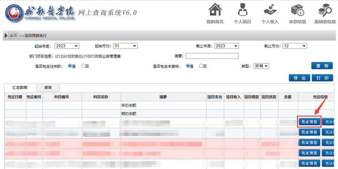
Task: Open the 起始月份 month dropdown
Action: (x=125, y=46)
